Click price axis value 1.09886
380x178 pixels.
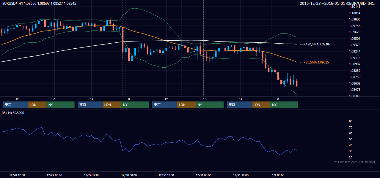(354, 19)
